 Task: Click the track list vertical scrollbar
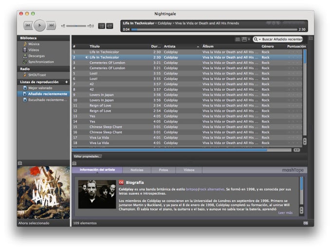point(305,93)
